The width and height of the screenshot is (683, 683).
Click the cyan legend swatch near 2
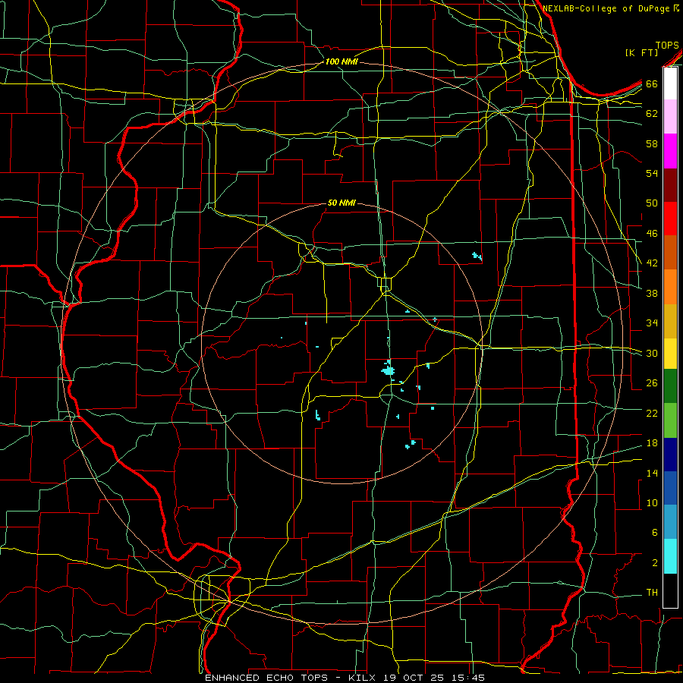[670, 556]
